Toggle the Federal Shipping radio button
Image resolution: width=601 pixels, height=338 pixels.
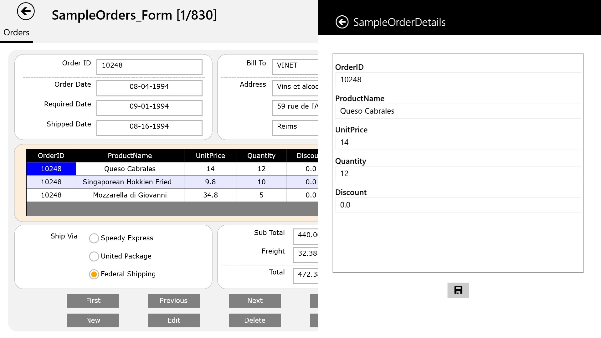(x=93, y=274)
